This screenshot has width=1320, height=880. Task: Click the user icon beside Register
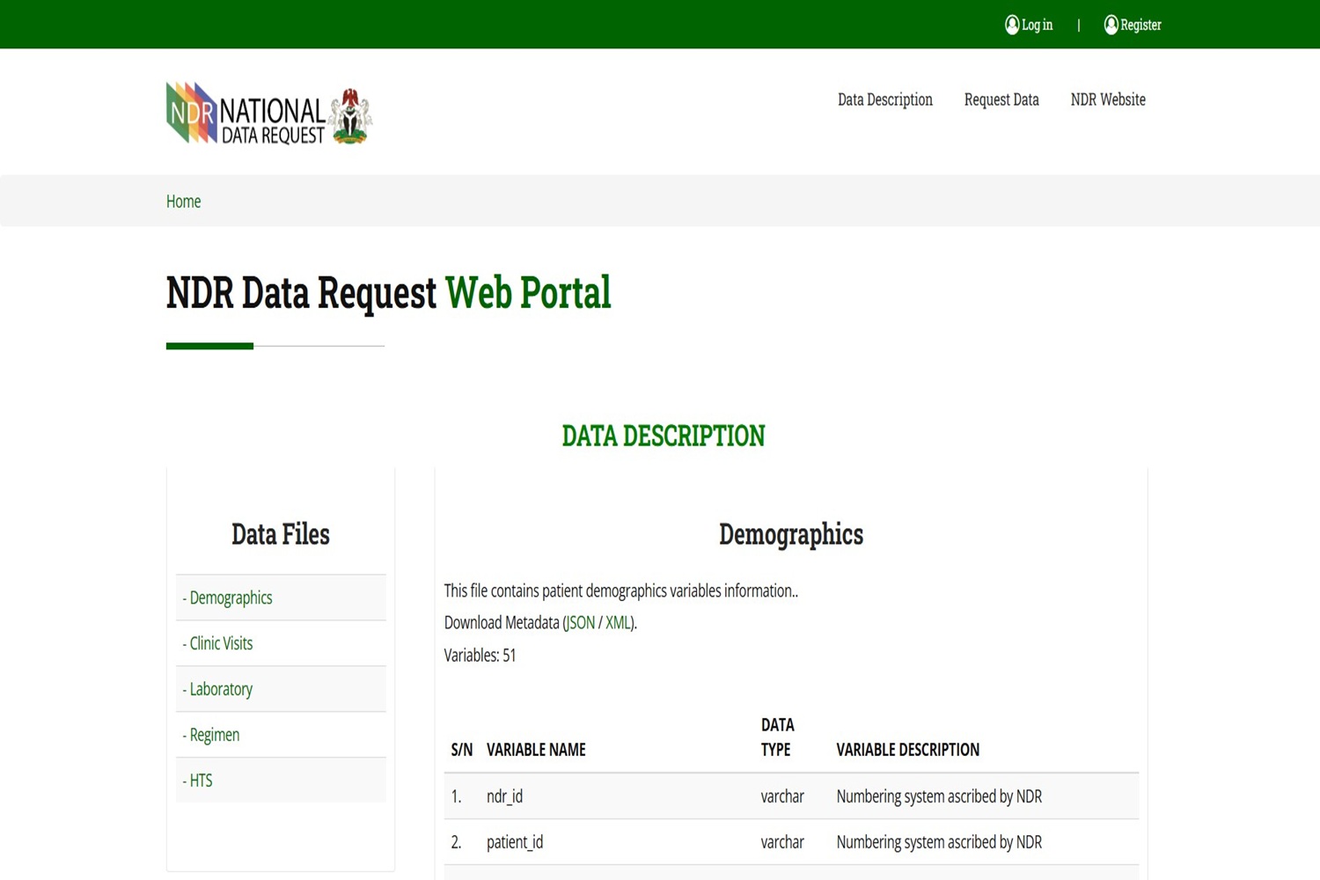[x=1111, y=25]
